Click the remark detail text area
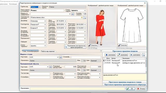This screenshot has height=93, width=166. pyautogui.click(x=125, y=77)
